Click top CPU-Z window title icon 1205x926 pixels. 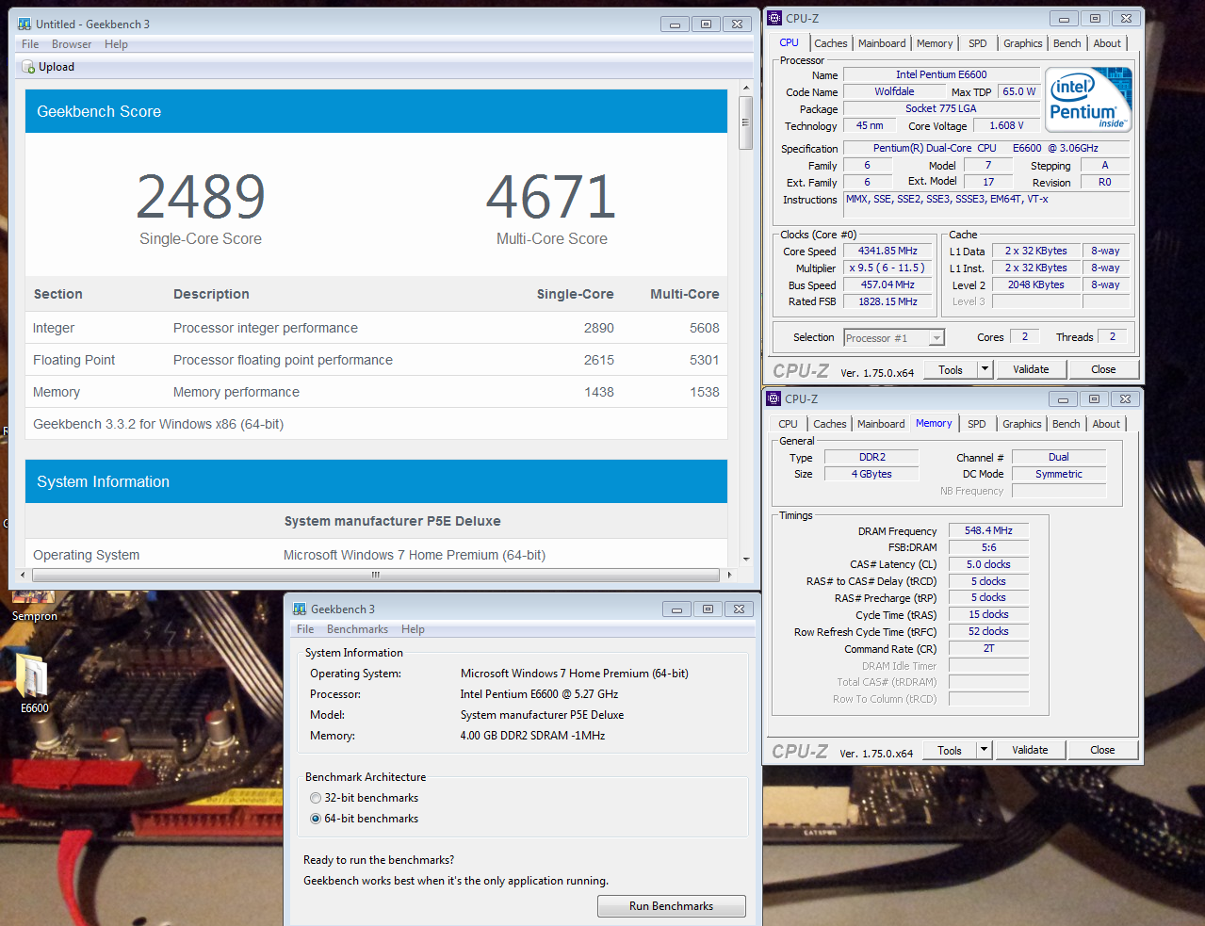tap(774, 18)
